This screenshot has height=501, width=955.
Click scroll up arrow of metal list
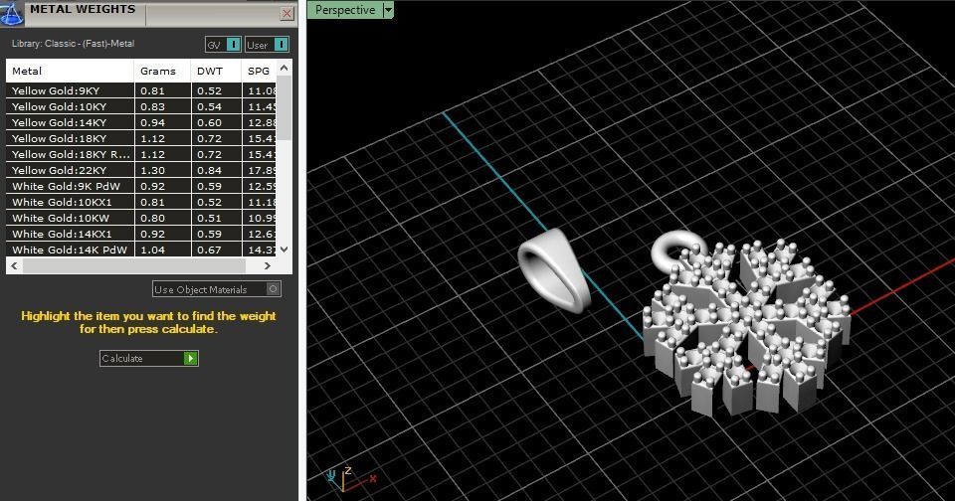tap(284, 67)
